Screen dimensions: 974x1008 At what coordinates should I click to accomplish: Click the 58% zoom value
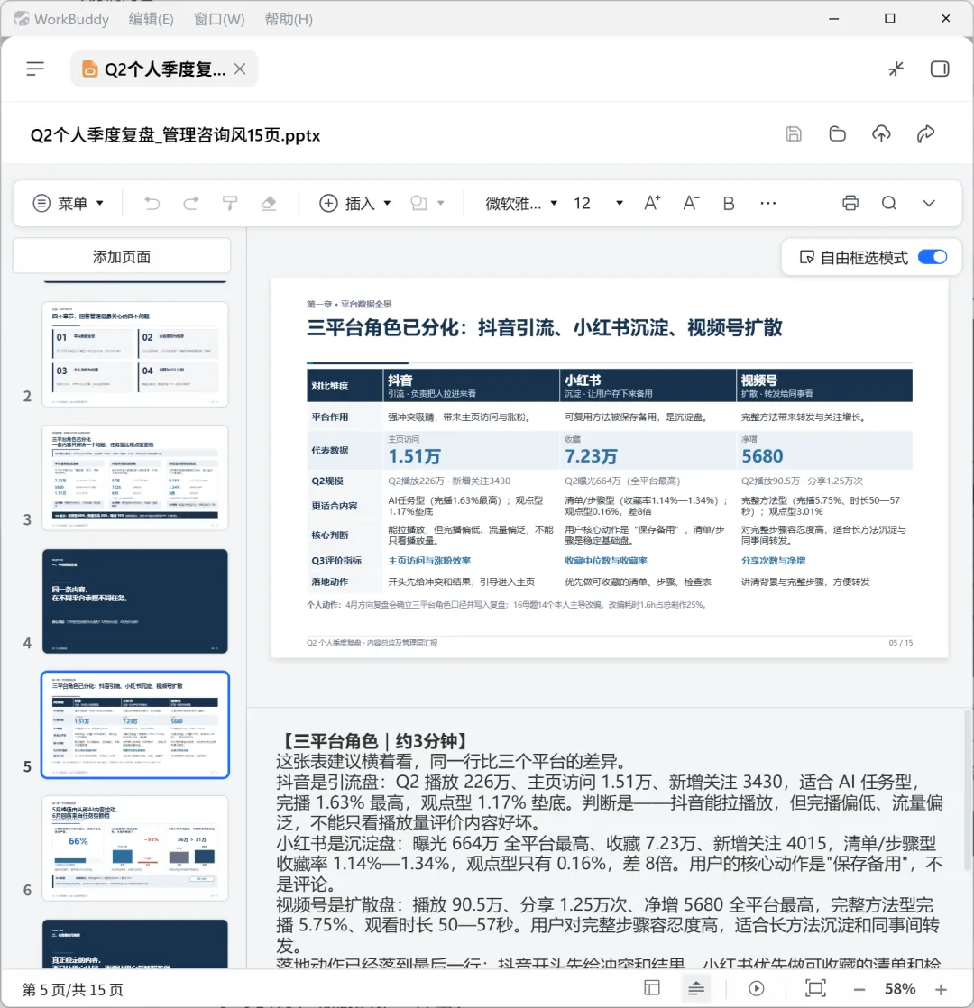click(x=900, y=989)
